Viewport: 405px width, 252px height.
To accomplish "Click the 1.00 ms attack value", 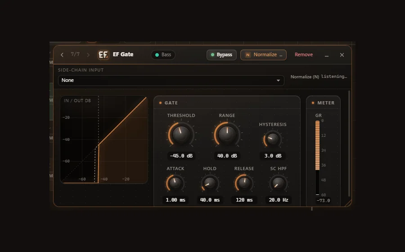I will tap(175, 200).
